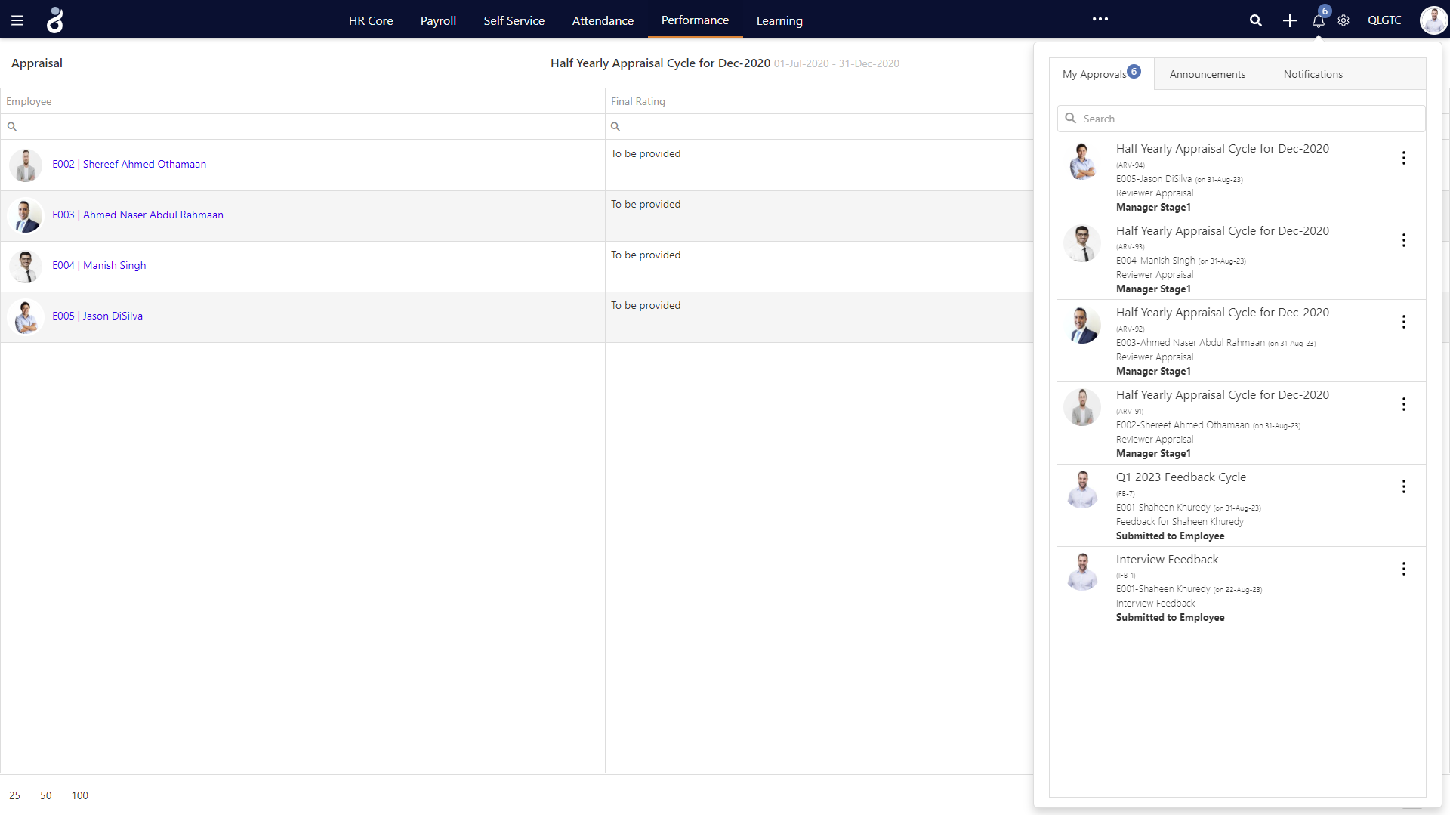The image size is (1450, 815).
Task: Click the QLGTC profile avatar picture
Action: tap(1433, 20)
